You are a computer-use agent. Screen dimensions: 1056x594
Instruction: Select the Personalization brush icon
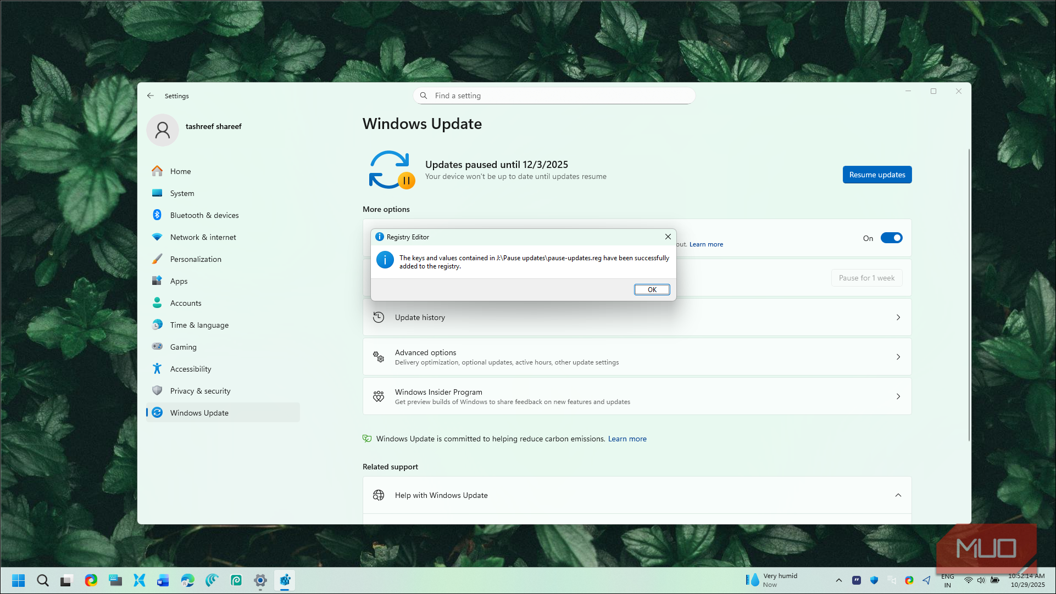157,259
